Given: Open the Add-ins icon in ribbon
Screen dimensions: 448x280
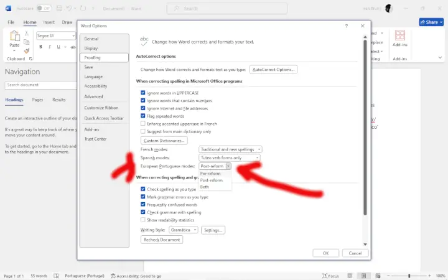Looking at the screenshot, I should (399, 35).
